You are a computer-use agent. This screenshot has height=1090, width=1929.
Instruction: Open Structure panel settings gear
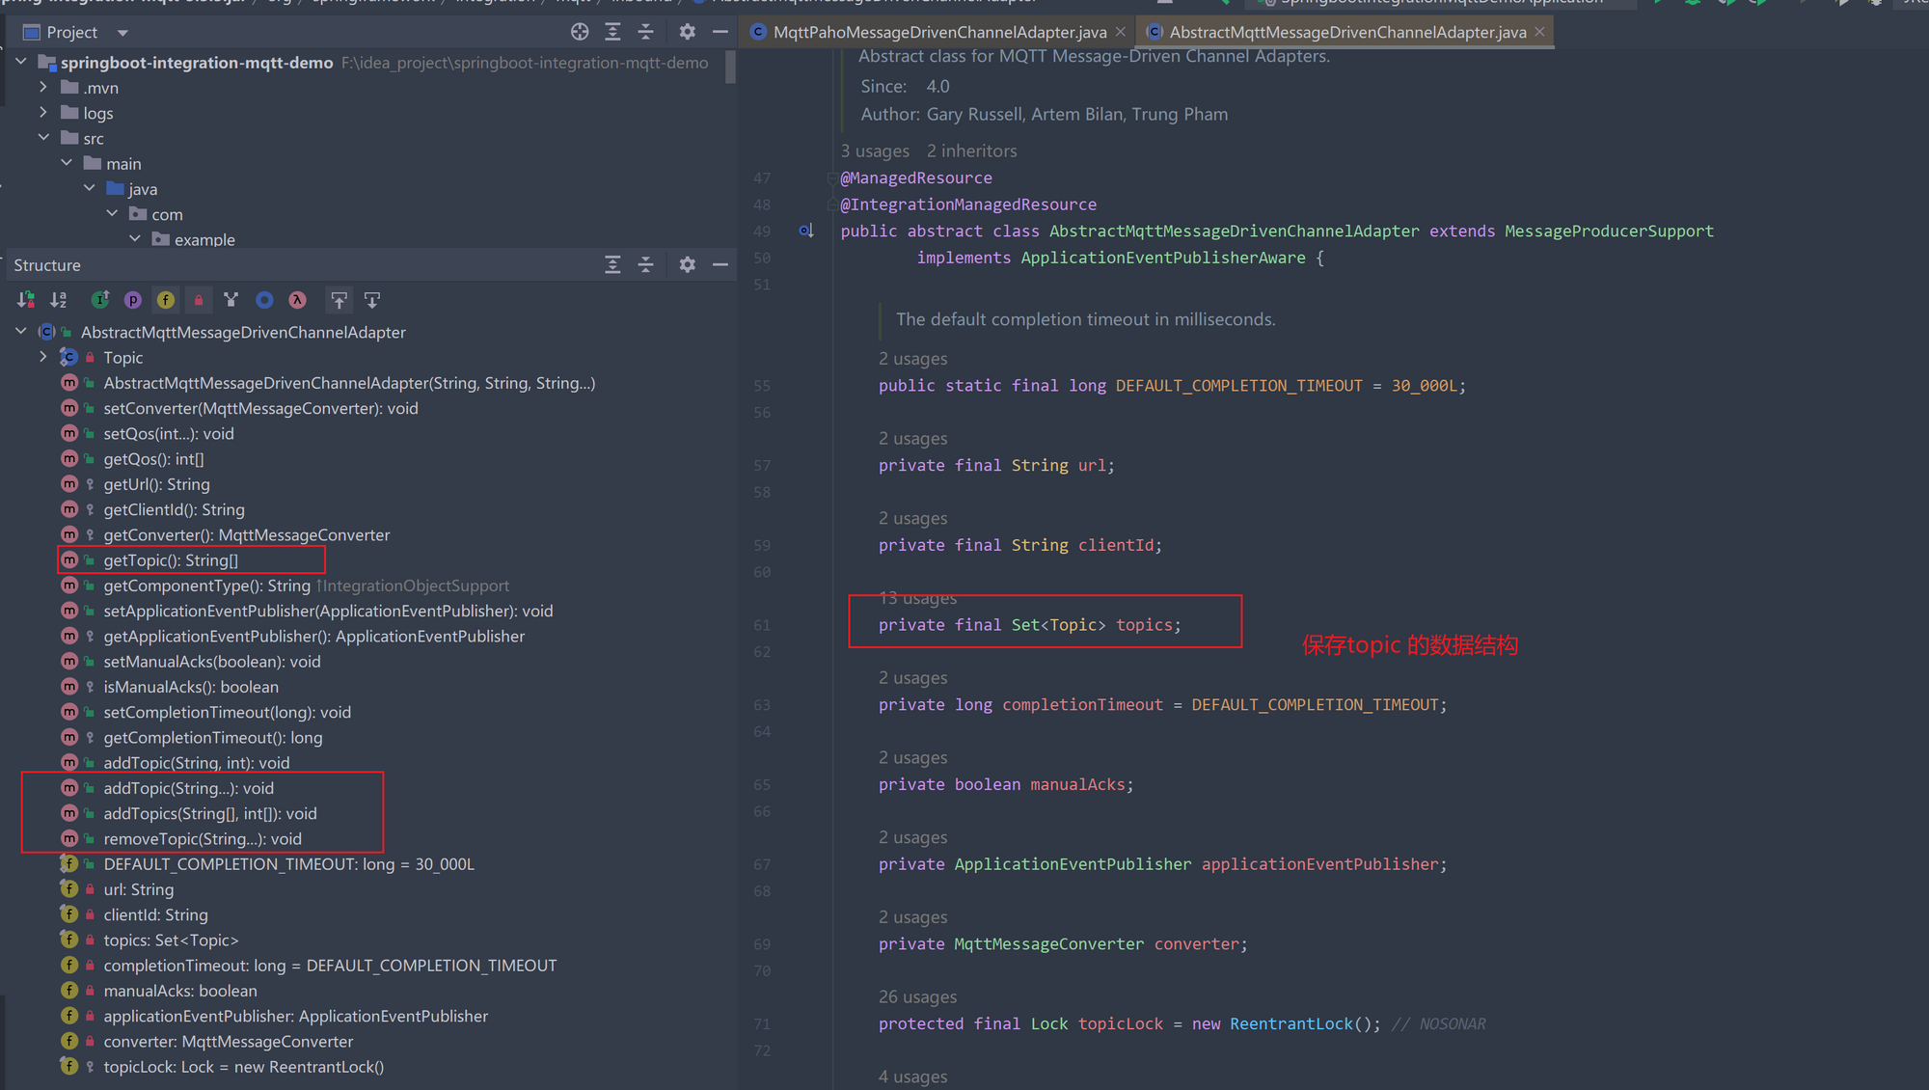(x=687, y=264)
